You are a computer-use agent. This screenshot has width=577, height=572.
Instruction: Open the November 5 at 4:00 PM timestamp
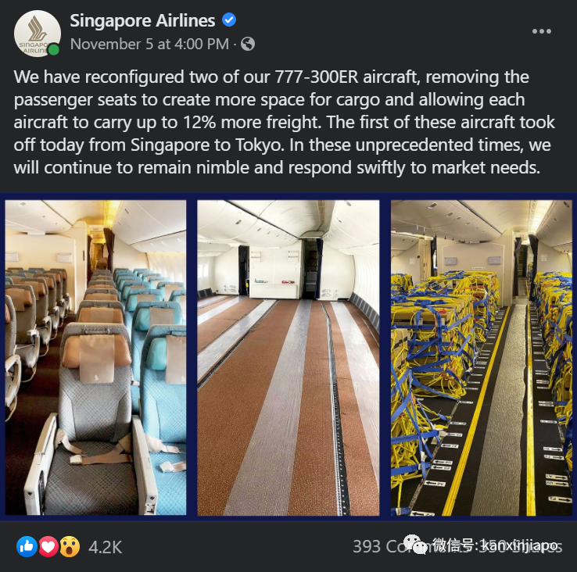[x=149, y=44]
